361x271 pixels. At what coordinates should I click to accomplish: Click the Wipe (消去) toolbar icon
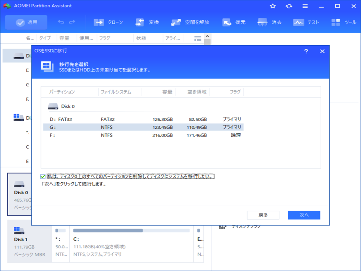point(262,22)
